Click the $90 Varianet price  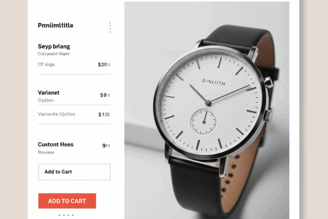click(105, 95)
